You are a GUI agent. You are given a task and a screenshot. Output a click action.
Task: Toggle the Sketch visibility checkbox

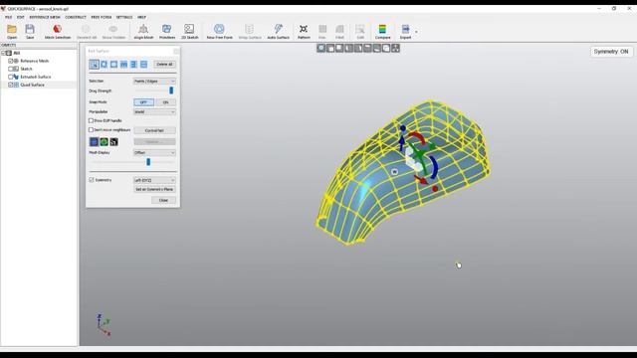pos(11,69)
